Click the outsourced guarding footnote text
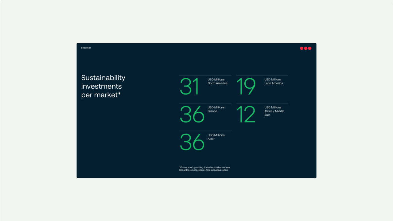 204,169
